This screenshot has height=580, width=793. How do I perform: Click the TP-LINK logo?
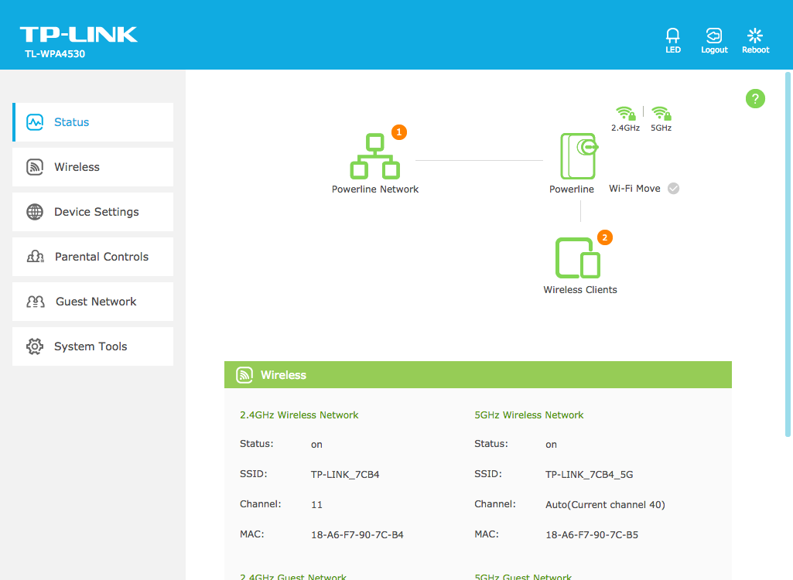point(78,35)
